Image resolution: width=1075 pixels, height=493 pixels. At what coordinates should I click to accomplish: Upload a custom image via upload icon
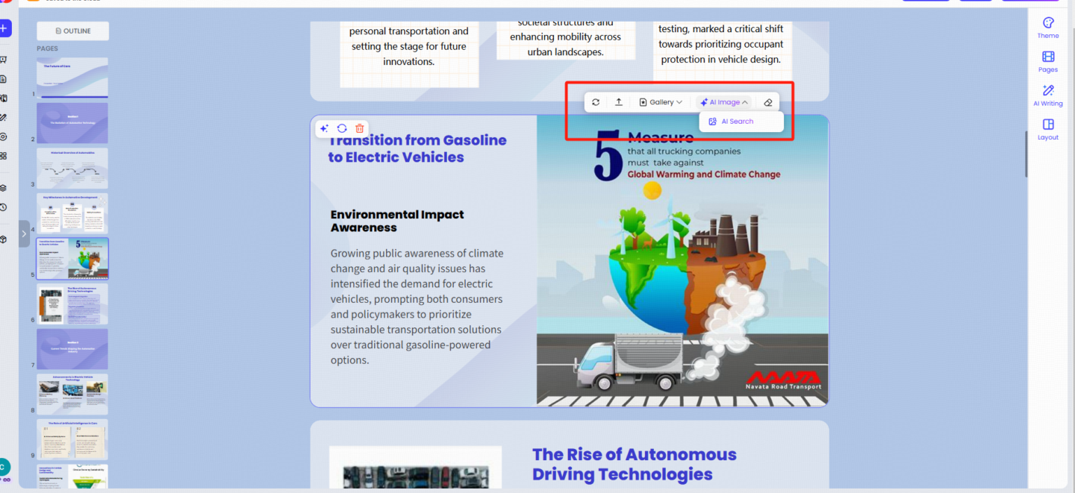pyautogui.click(x=618, y=102)
